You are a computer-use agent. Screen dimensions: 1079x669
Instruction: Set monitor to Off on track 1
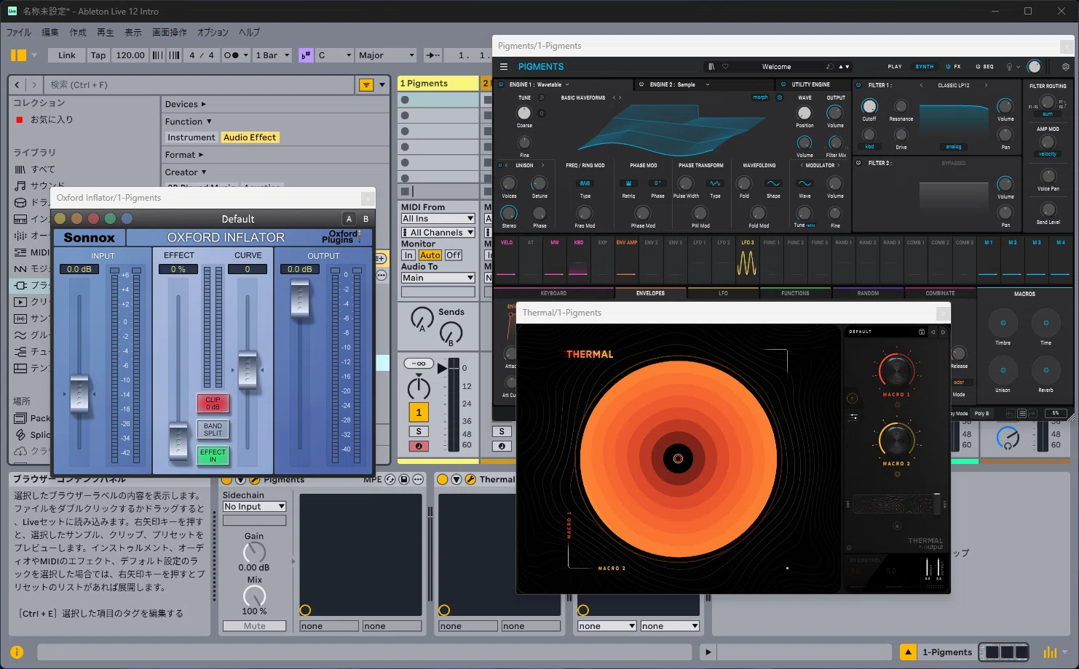pyautogui.click(x=454, y=255)
